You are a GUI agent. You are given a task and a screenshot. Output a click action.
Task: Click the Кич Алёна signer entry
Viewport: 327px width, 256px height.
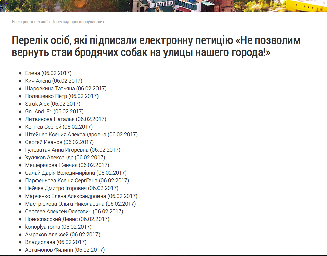click(x=54, y=81)
